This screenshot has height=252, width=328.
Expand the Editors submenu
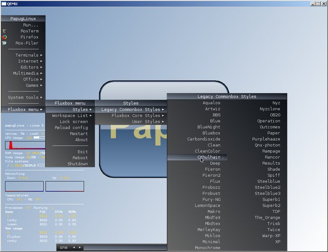point(23,67)
